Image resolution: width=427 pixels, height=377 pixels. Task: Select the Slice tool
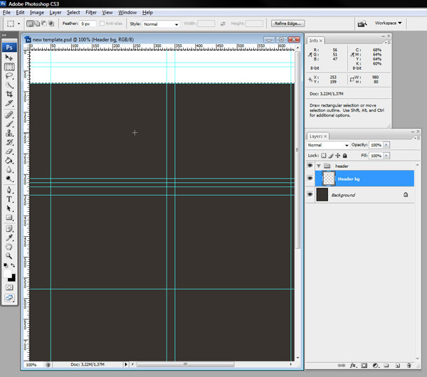pos(9,103)
